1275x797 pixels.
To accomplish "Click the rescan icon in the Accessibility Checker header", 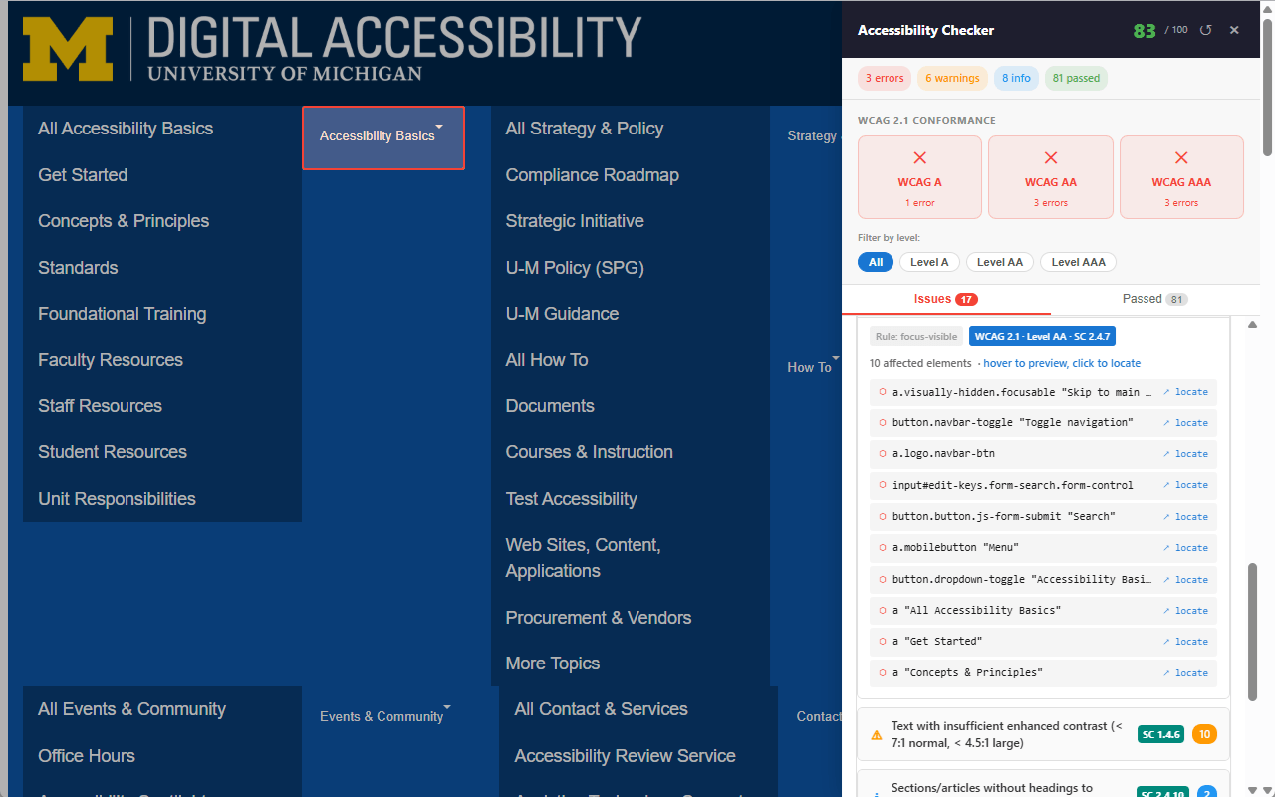I will (x=1205, y=30).
